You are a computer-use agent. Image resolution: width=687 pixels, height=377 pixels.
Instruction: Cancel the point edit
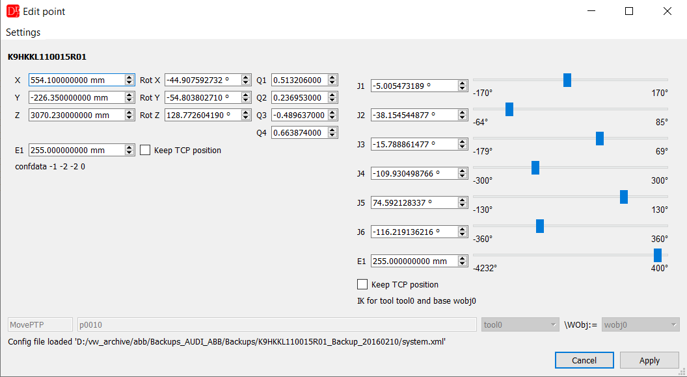point(584,360)
